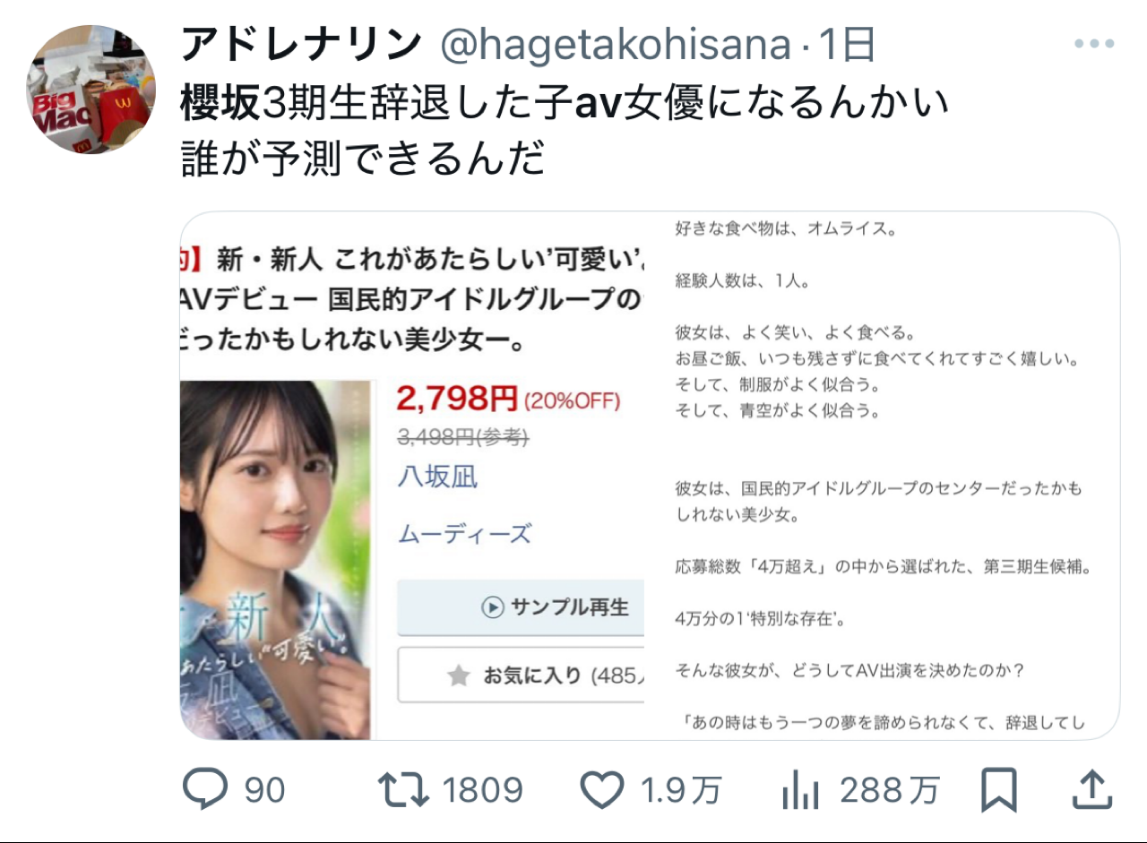Open right-side description text image
The width and height of the screenshot is (1147, 843).
pyautogui.click(x=882, y=476)
